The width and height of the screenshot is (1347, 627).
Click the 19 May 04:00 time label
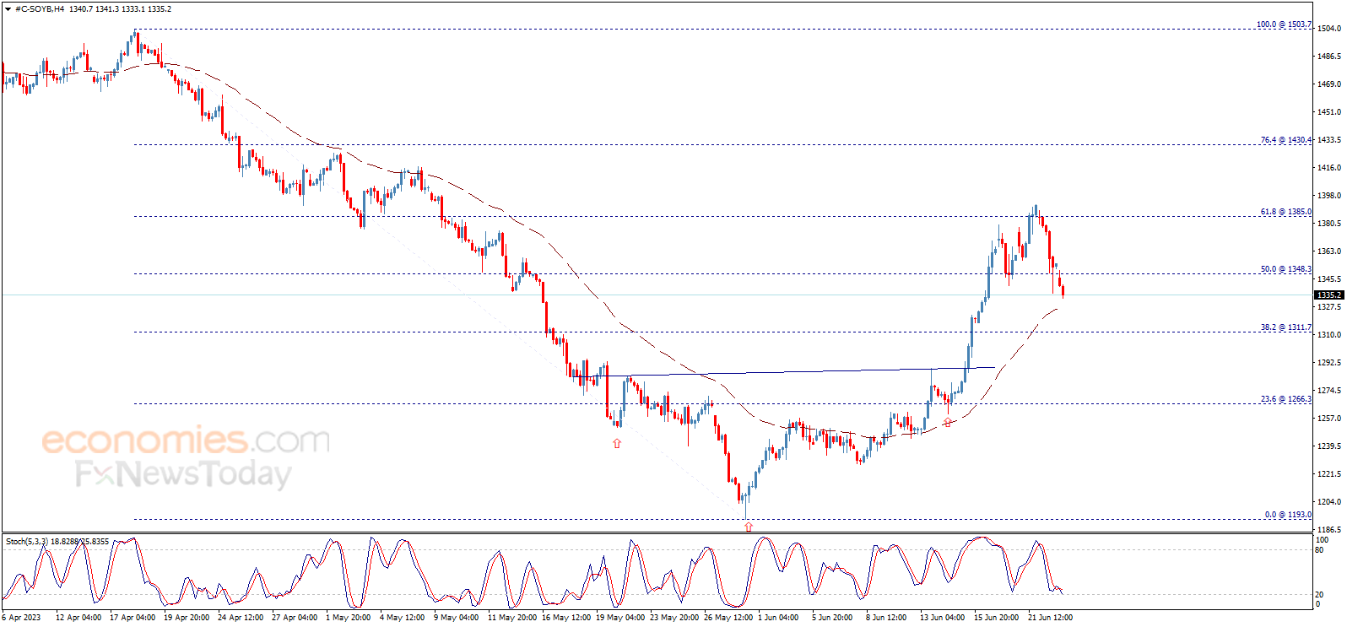click(x=620, y=618)
